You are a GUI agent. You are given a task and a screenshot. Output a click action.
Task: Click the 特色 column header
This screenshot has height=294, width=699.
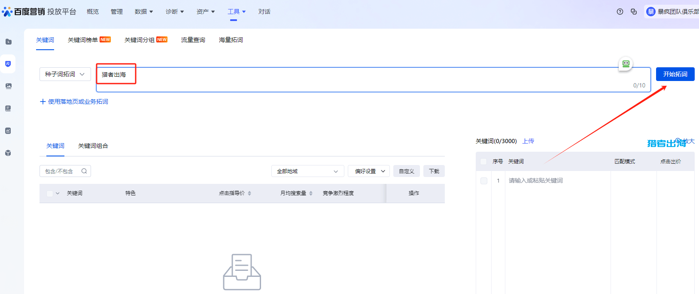click(131, 193)
